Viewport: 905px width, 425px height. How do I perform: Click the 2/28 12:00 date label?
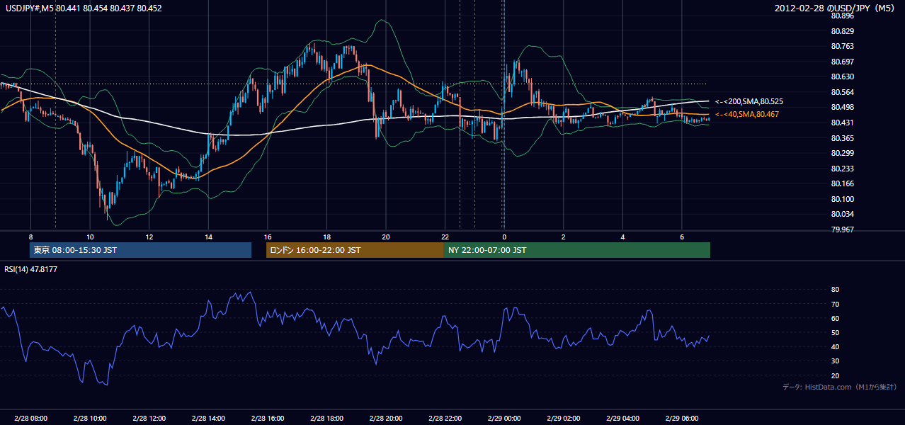point(149,419)
